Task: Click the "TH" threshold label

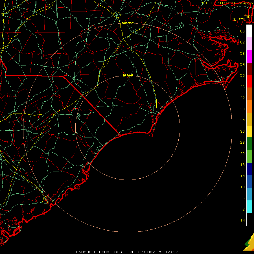Action: (x=242, y=220)
